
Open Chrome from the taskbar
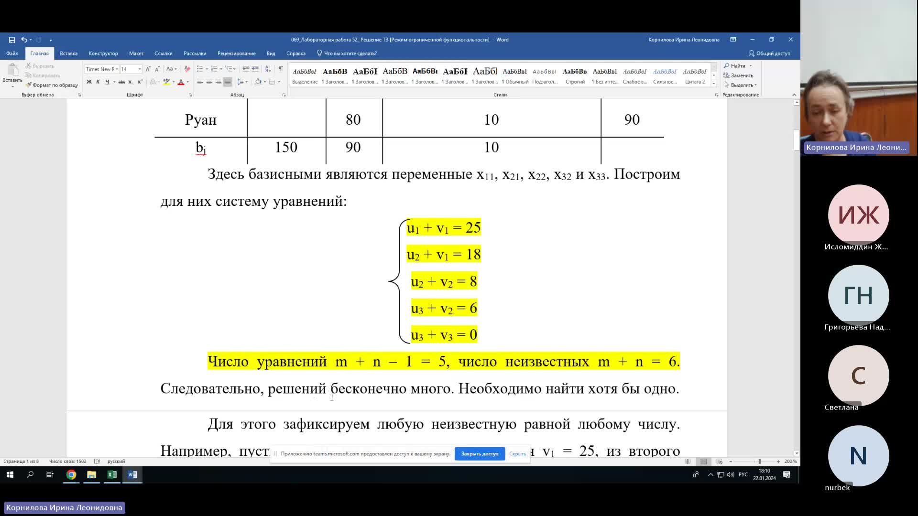point(71,474)
